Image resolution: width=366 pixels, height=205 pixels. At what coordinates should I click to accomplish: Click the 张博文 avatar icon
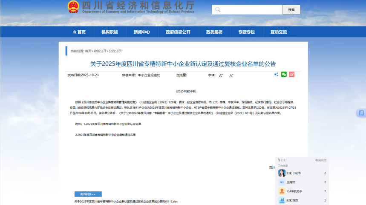282,182
